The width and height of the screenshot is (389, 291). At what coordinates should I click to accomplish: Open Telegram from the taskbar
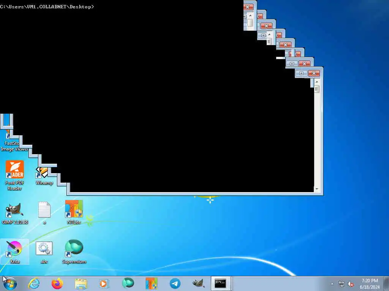[175, 283]
